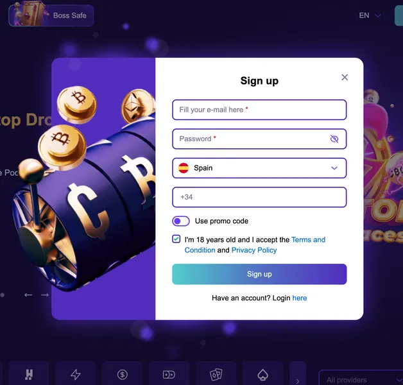The height and width of the screenshot is (385, 403).
Task: Enable the Use promo code switch
Action: tap(181, 221)
